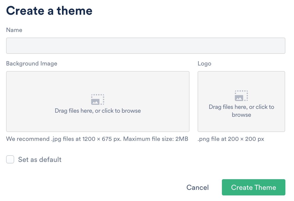Screen dimensions: 294x201
Task: Focus the Name text input field
Action: [x=145, y=46]
